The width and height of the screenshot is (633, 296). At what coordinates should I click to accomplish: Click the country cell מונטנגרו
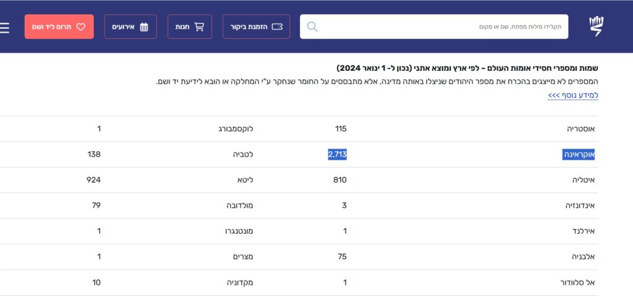[239, 231]
